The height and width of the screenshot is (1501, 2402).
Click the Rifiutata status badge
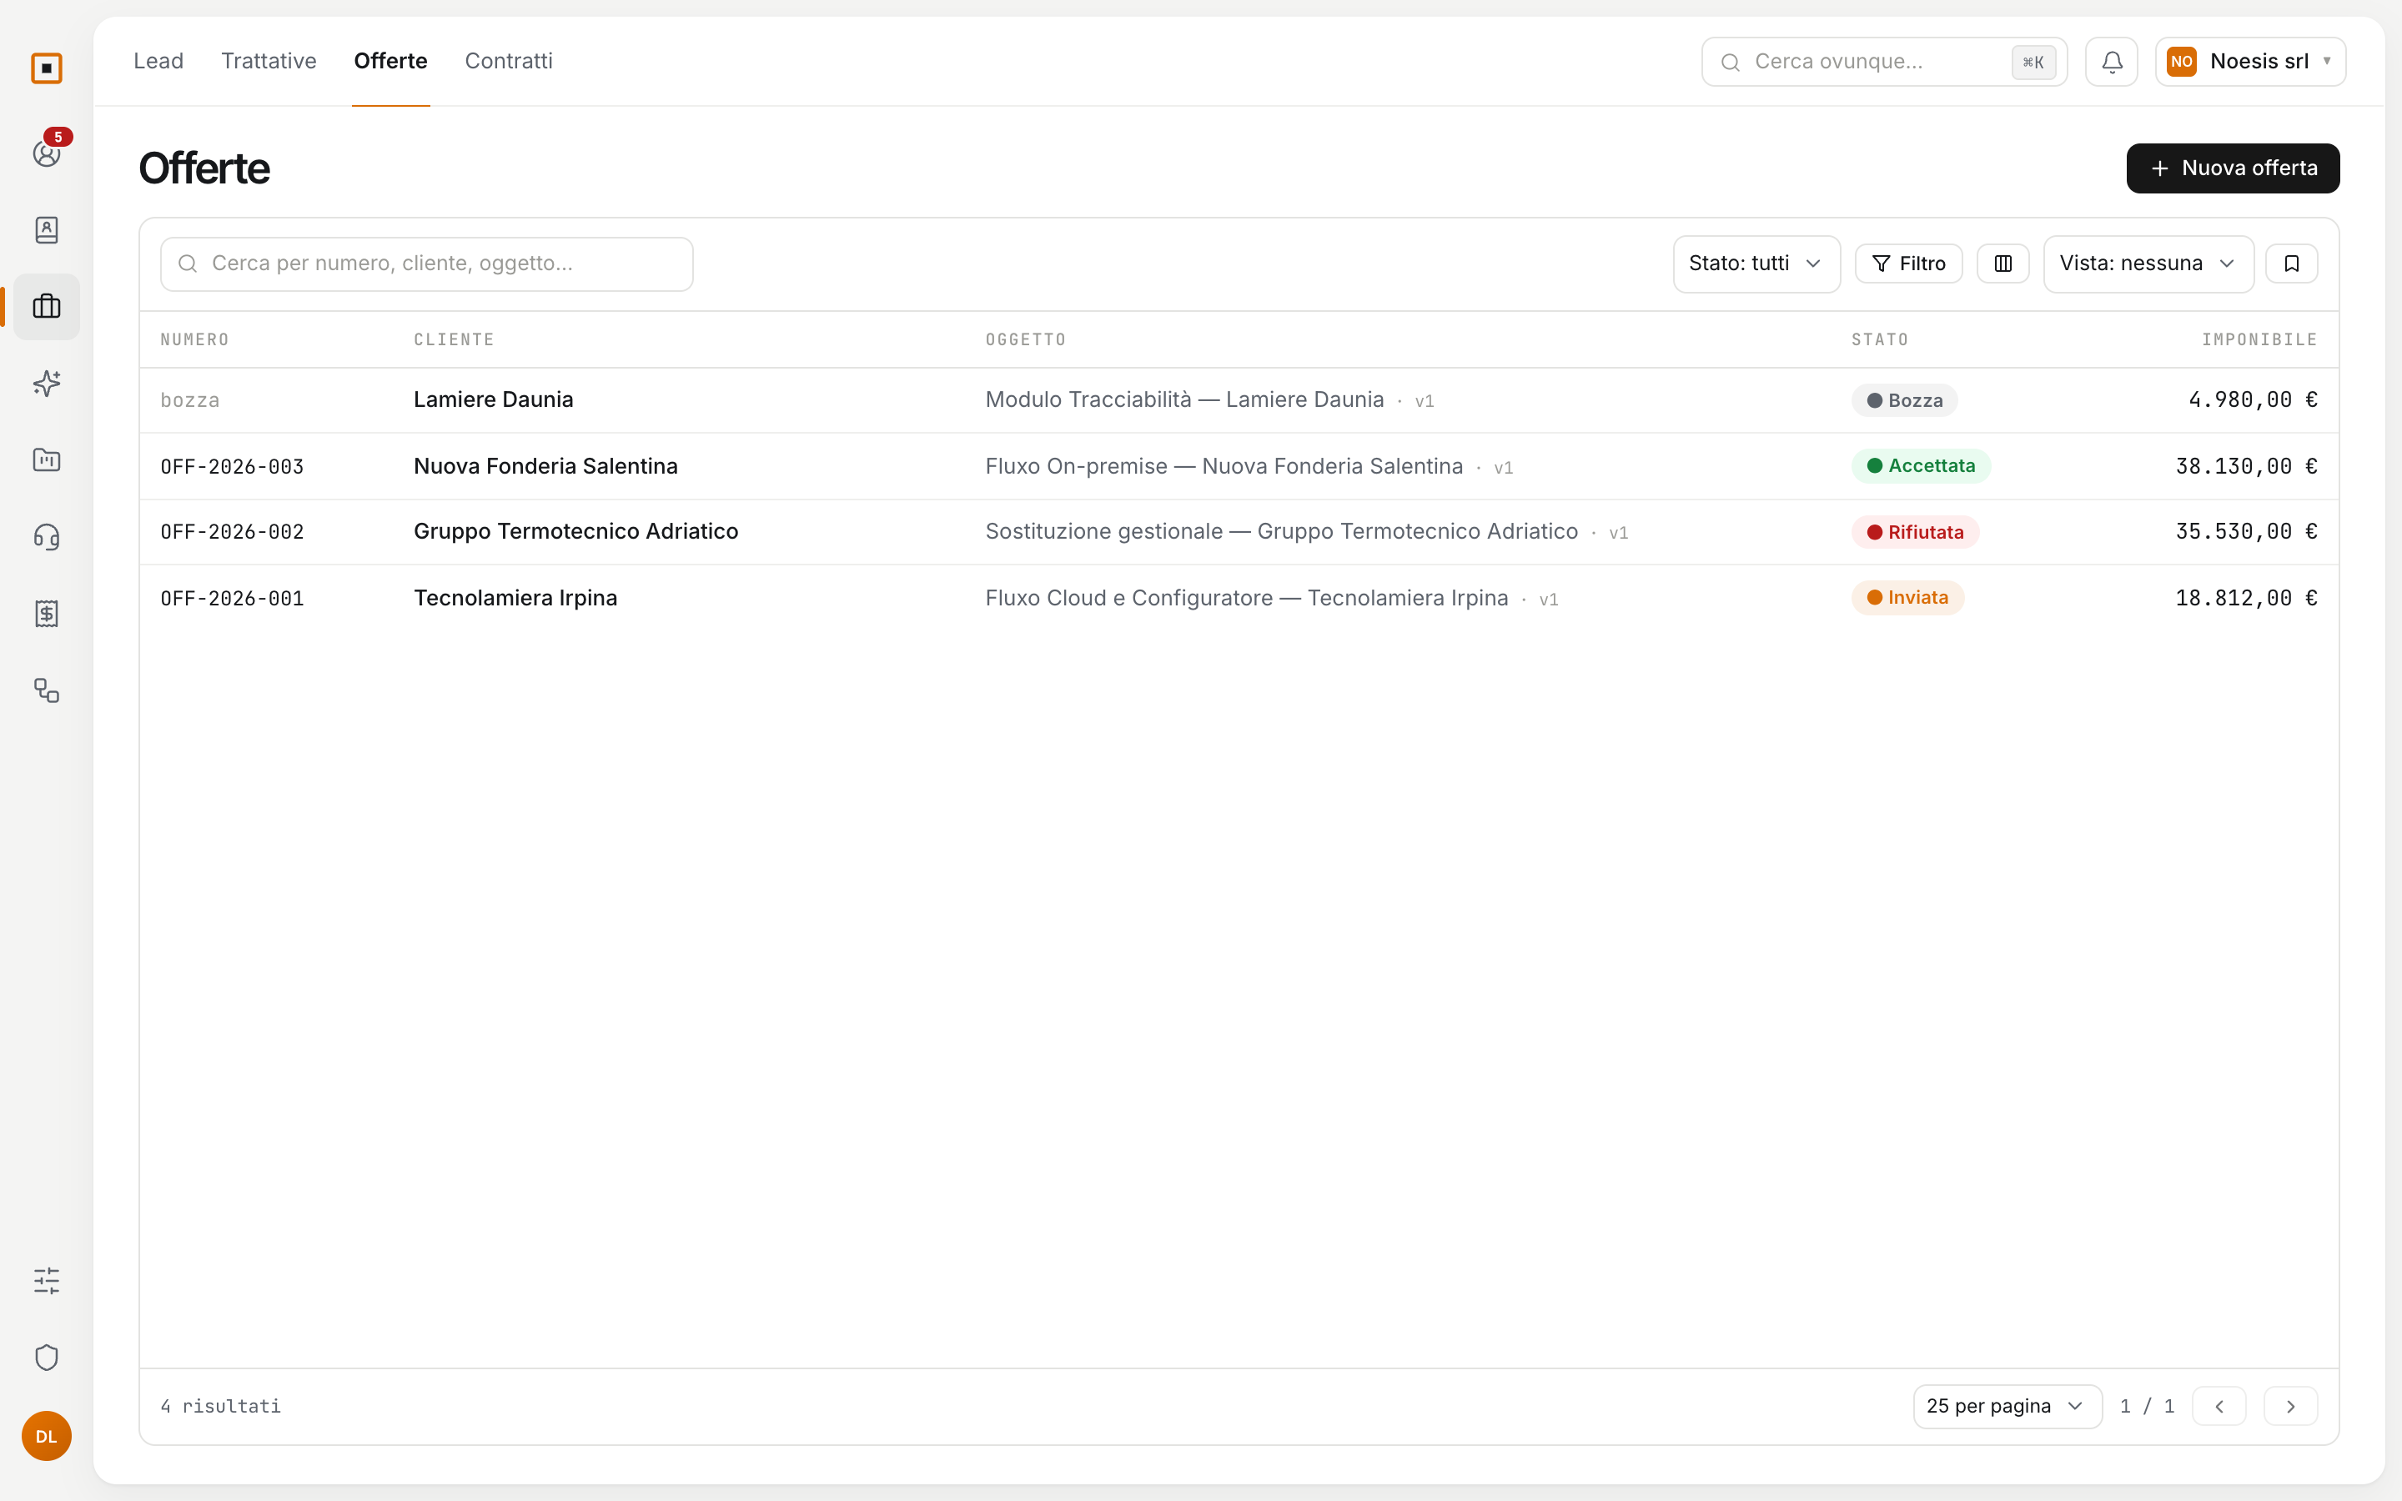[1915, 532]
